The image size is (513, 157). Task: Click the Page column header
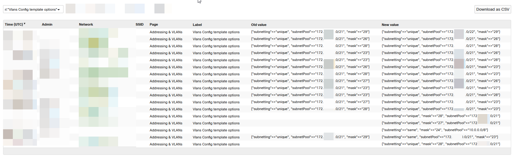154,24
